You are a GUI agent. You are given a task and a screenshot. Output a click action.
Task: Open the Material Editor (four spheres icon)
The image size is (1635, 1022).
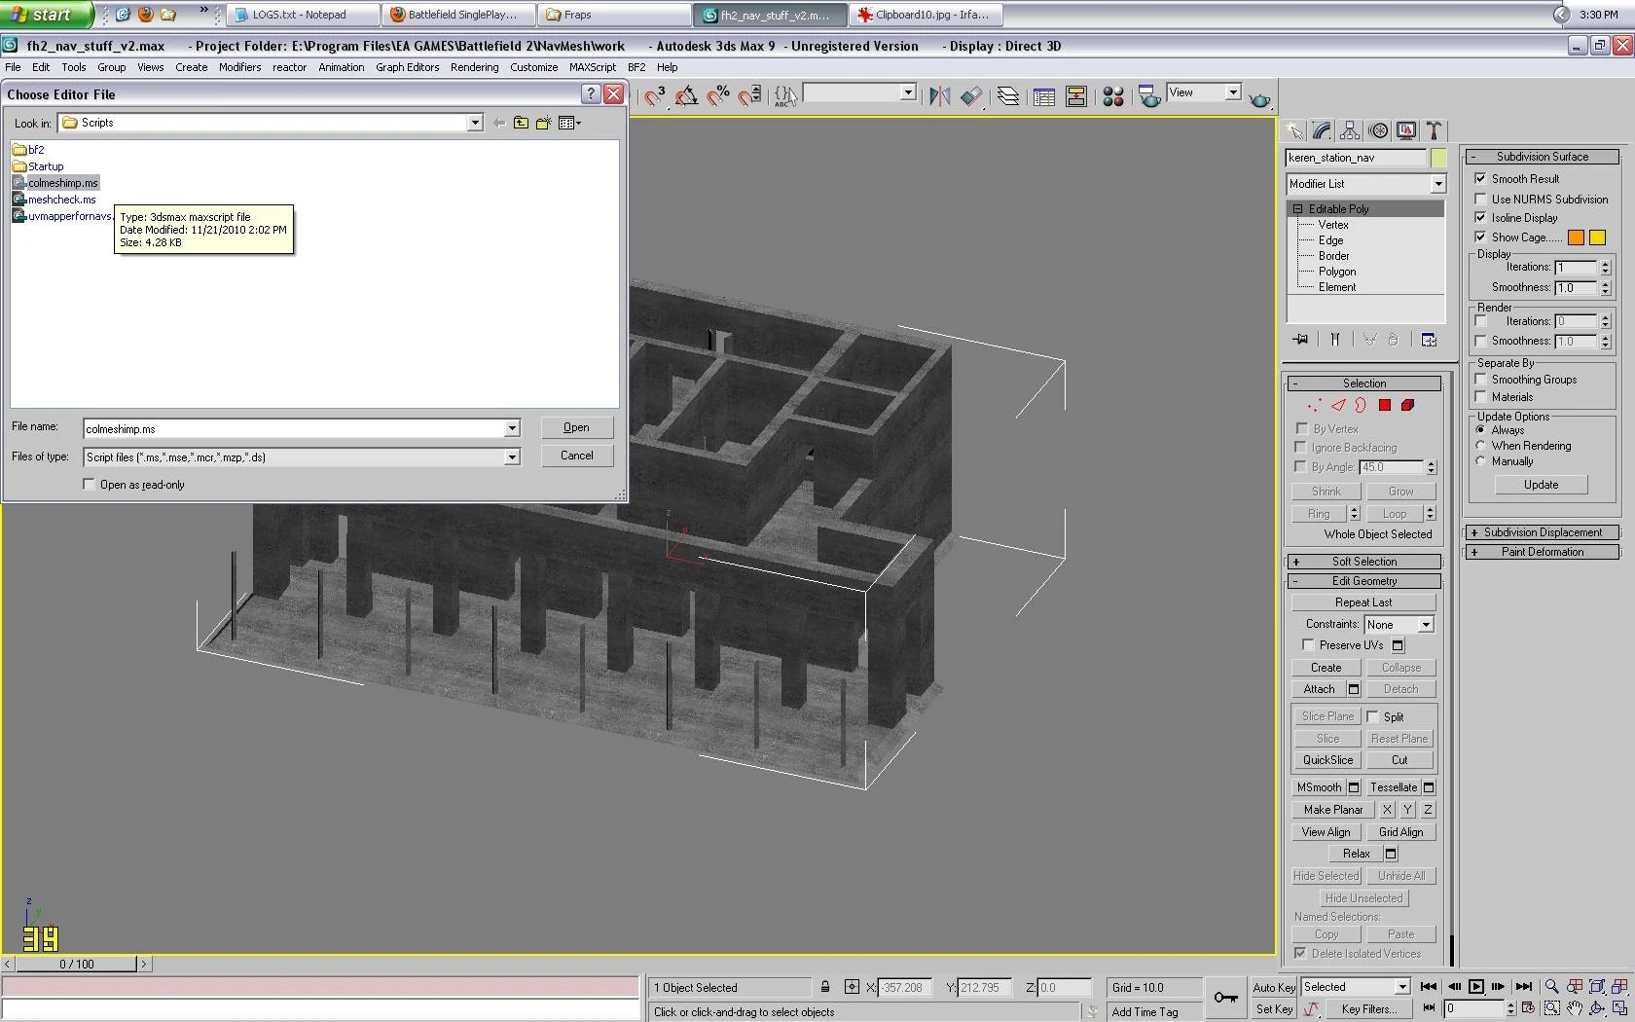pyautogui.click(x=1113, y=96)
